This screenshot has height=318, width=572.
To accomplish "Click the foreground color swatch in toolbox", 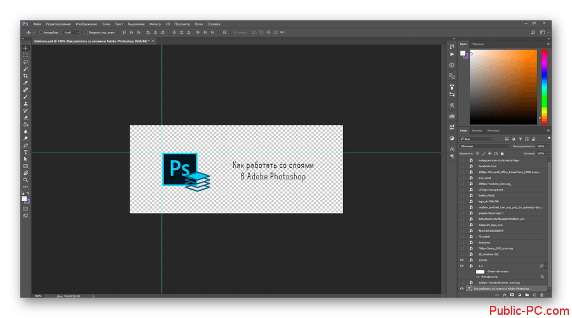I will pos(24,198).
